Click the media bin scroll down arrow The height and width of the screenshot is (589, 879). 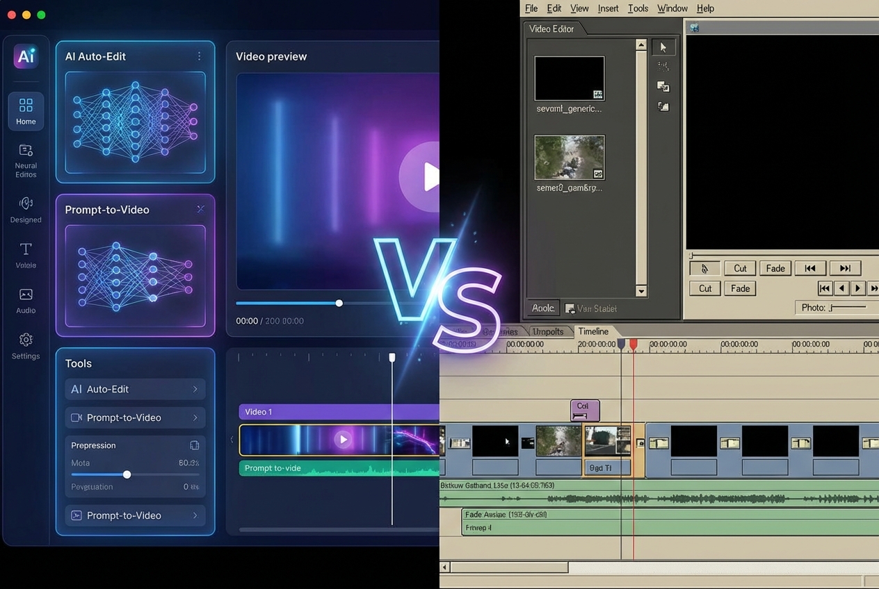point(641,291)
